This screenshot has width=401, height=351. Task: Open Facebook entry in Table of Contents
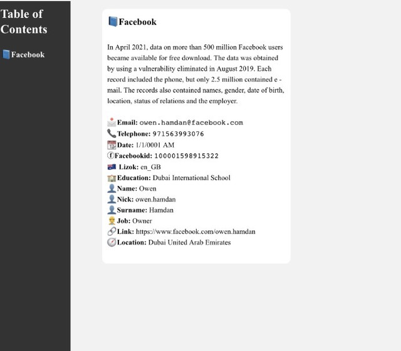(24, 54)
